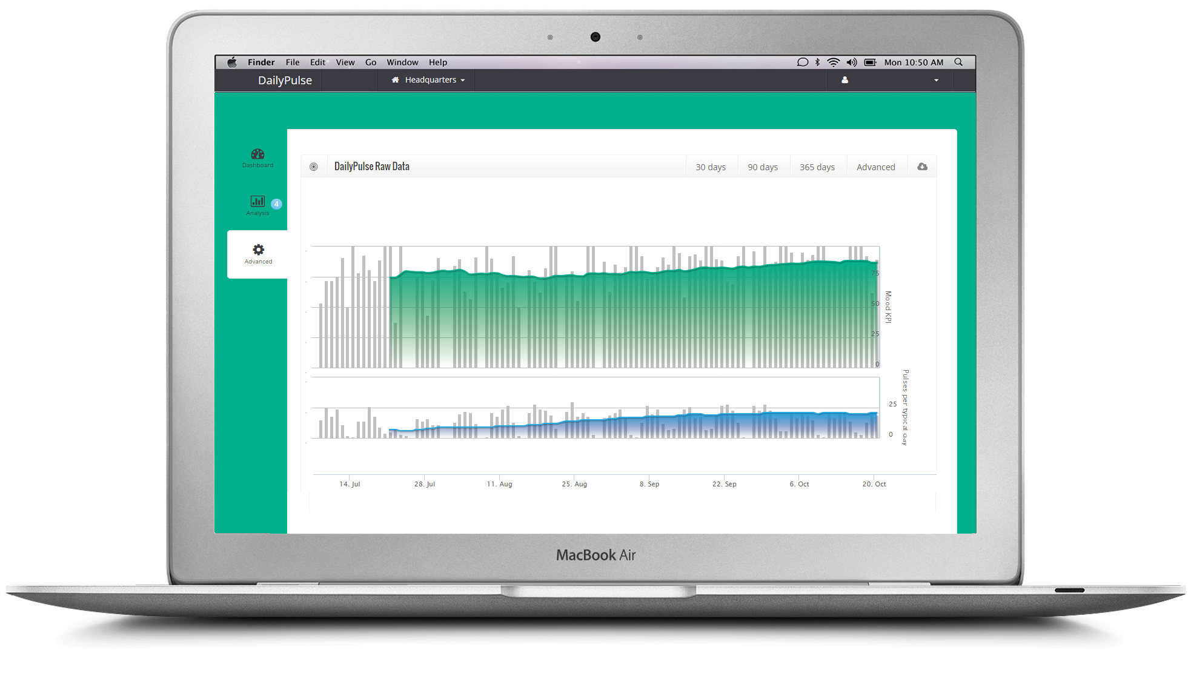
Task: Open the Go menu
Action: (371, 62)
